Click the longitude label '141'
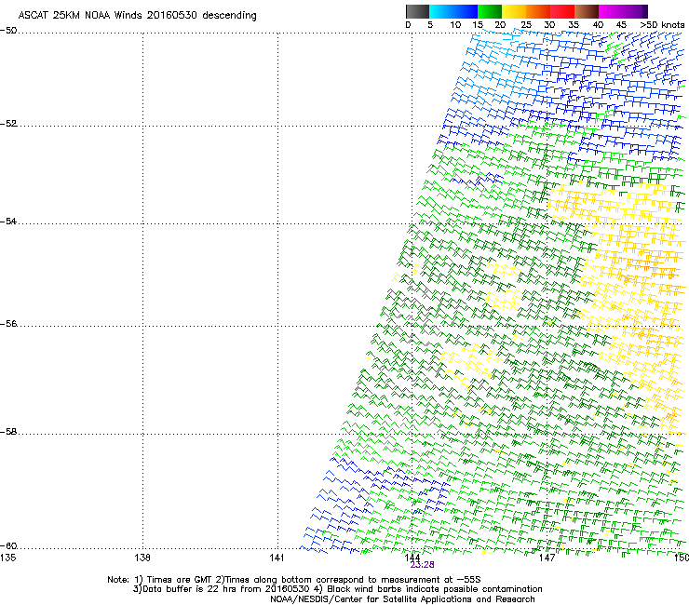Screen dimensions: 689x605 tap(277, 558)
